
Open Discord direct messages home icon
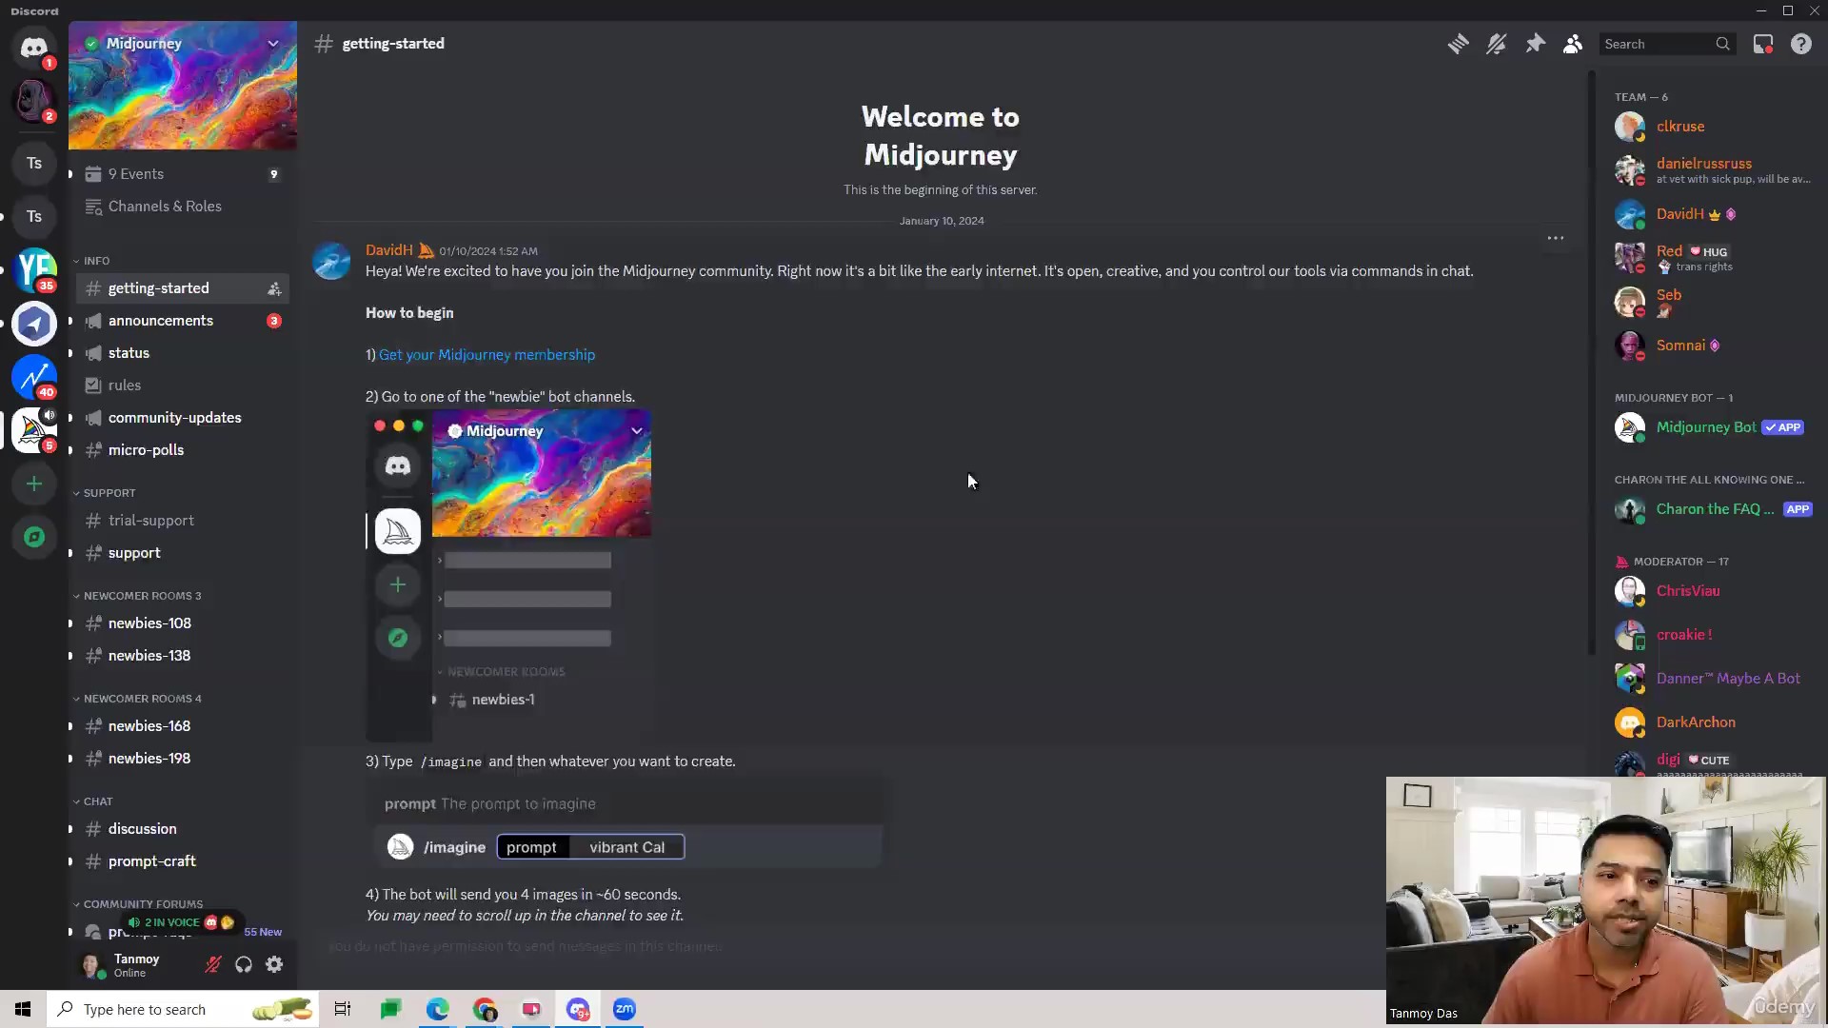click(34, 47)
